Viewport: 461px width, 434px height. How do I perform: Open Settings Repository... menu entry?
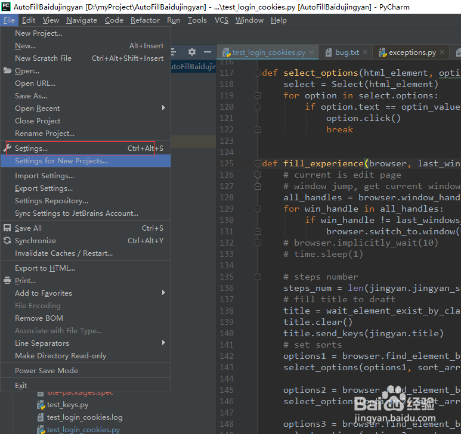point(85,201)
